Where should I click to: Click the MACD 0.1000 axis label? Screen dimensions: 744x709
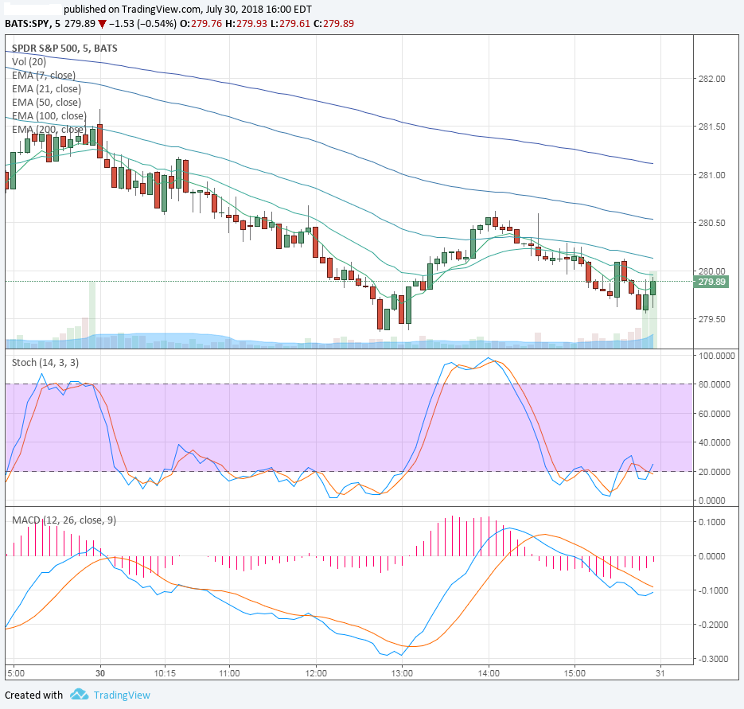712,522
